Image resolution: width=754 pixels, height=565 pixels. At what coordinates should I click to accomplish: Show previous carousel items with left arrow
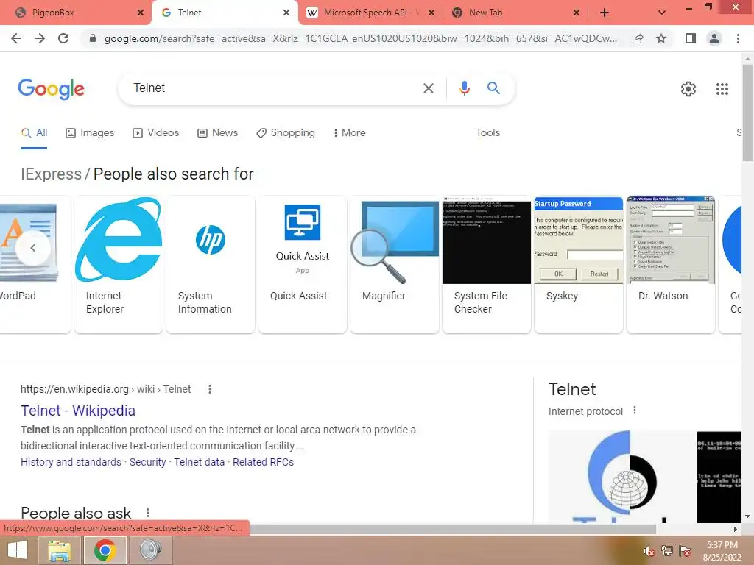coord(32,248)
